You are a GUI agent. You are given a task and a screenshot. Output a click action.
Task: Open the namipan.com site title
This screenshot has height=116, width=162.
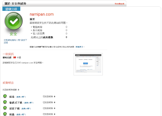click(x=42, y=14)
